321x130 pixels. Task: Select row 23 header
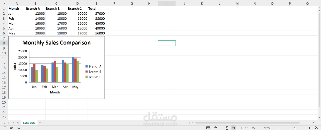(4, 117)
